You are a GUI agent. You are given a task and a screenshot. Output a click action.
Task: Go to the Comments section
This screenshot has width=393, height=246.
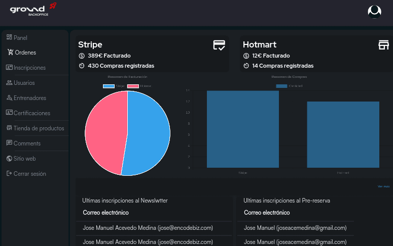(27, 143)
